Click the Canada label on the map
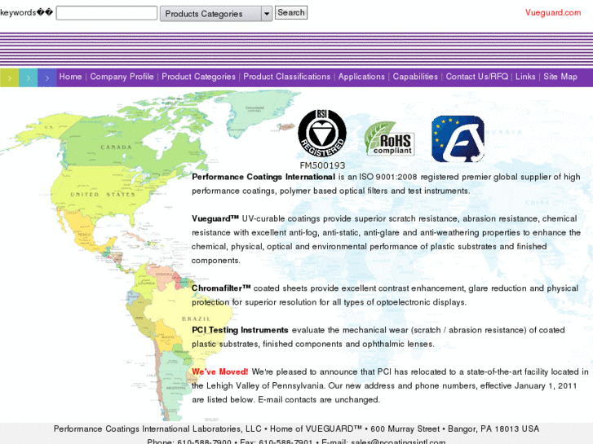The height and width of the screenshot is (444, 593). (x=116, y=147)
